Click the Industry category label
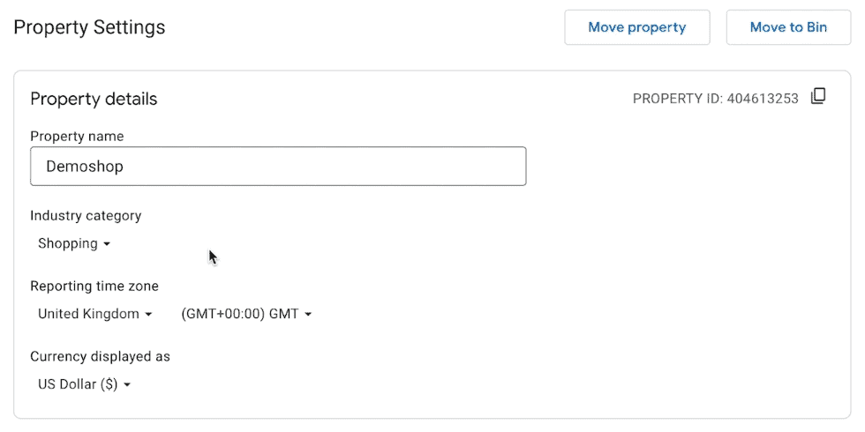Viewport: 865px width, 432px height. coord(86,215)
